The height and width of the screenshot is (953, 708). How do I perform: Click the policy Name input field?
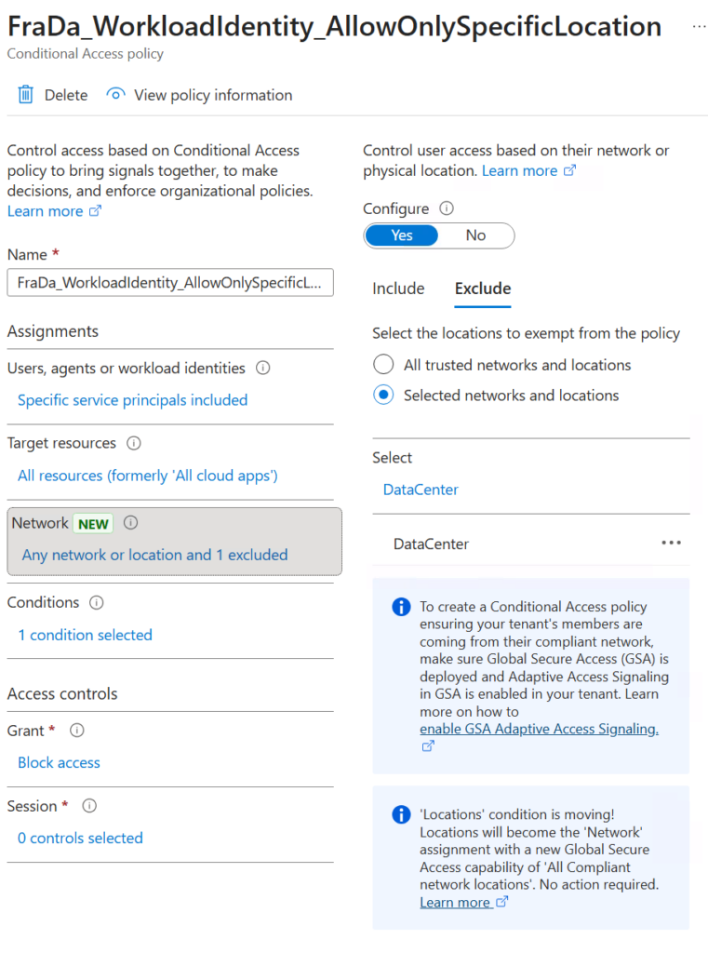coord(169,282)
